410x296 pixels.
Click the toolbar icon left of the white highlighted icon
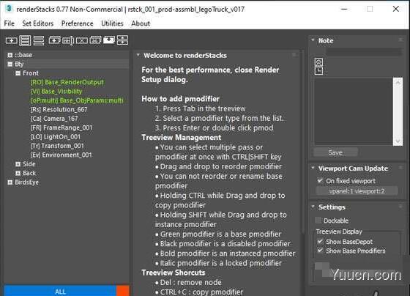[95, 40]
